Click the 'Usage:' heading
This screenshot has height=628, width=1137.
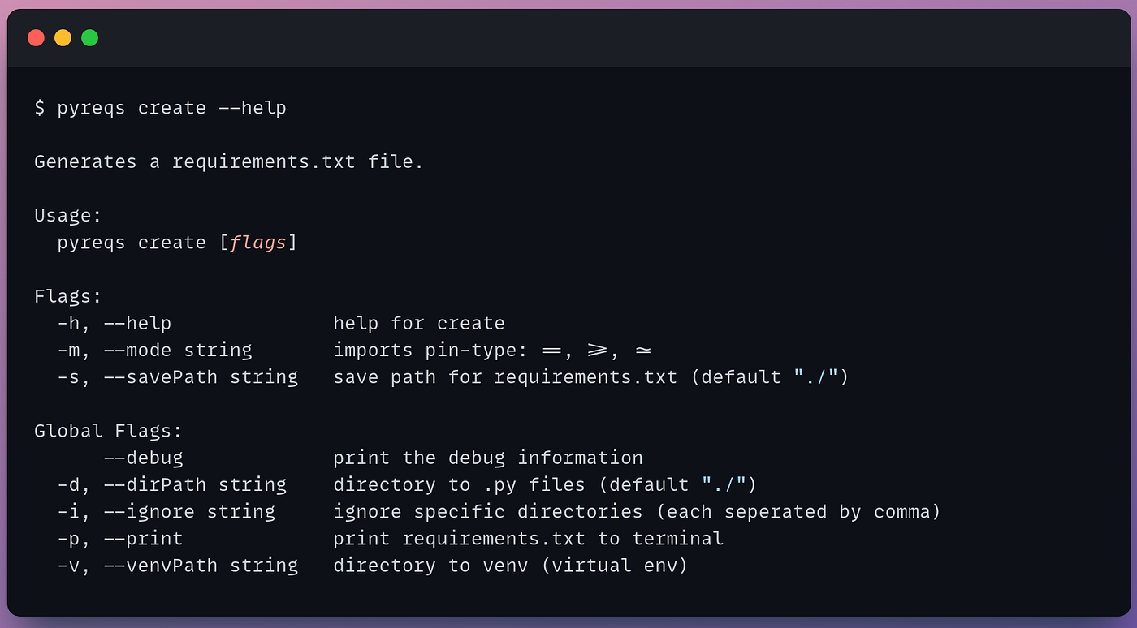(68, 216)
